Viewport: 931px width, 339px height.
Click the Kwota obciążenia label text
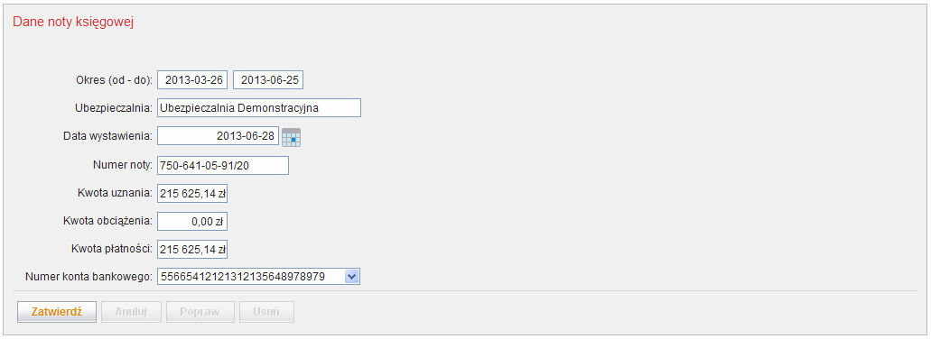108,222
